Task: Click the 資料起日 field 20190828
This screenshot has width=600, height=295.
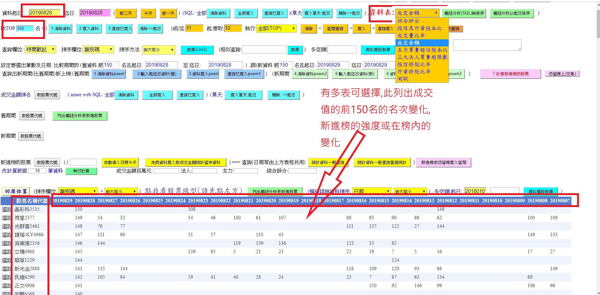Action: click(x=44, y=13)
